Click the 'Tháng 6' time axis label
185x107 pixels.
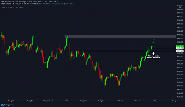pos(156,101)
